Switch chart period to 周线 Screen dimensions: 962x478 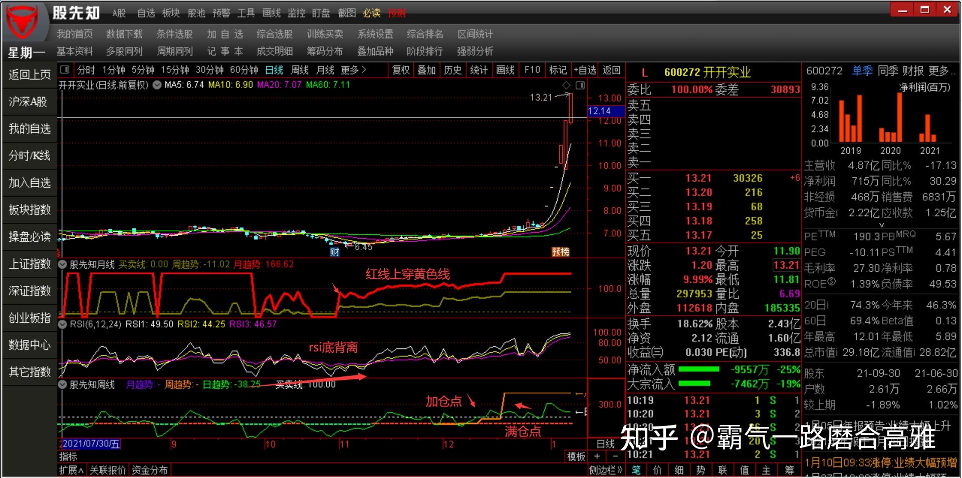(300, 70)
